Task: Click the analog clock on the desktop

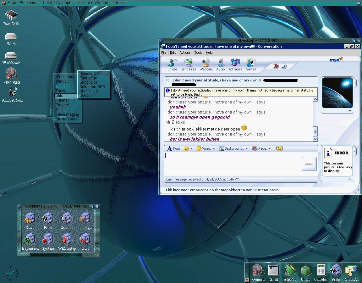Action: 11,273
